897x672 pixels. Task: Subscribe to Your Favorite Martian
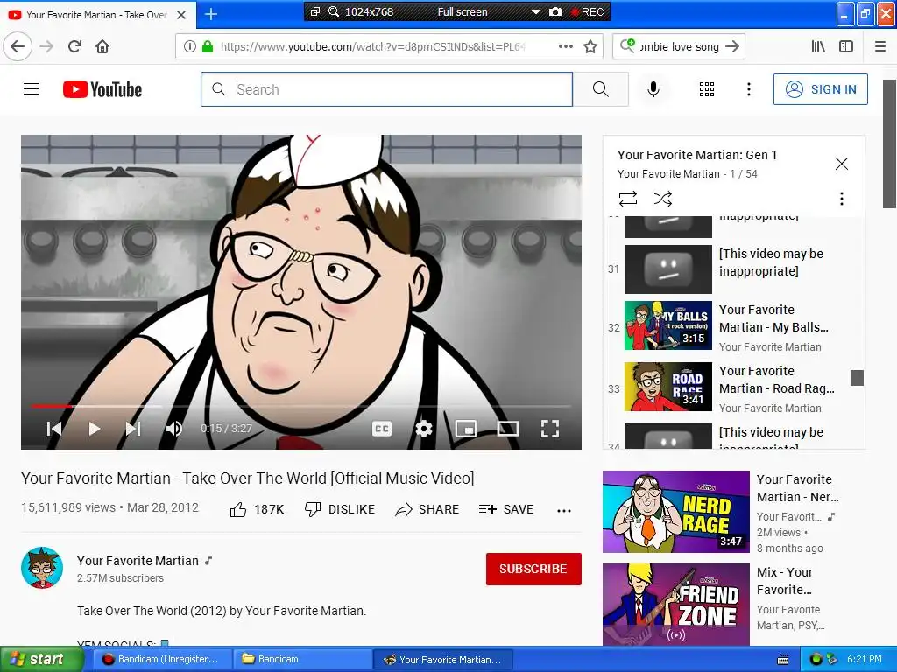pyautogui.click(x=533, y=569)
